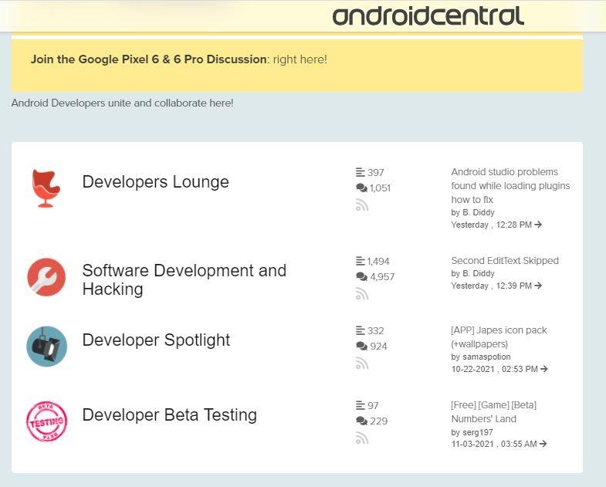Click the Software Development wrench icon
606x487 pixels.
[46, 277]
